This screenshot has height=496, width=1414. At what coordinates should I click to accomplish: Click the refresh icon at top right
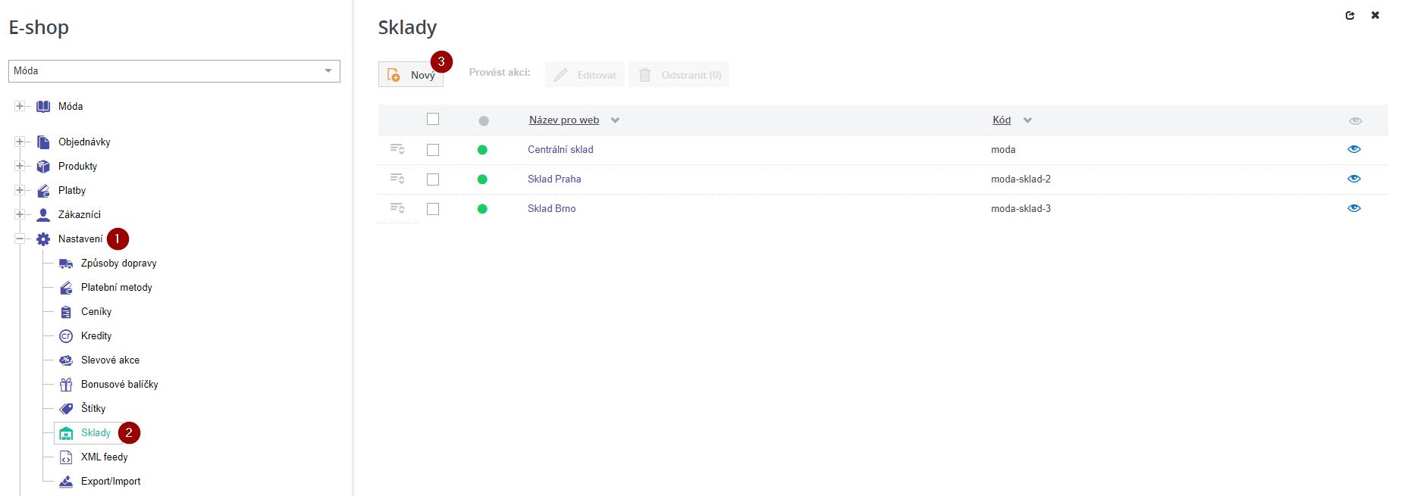[1350, 15]
